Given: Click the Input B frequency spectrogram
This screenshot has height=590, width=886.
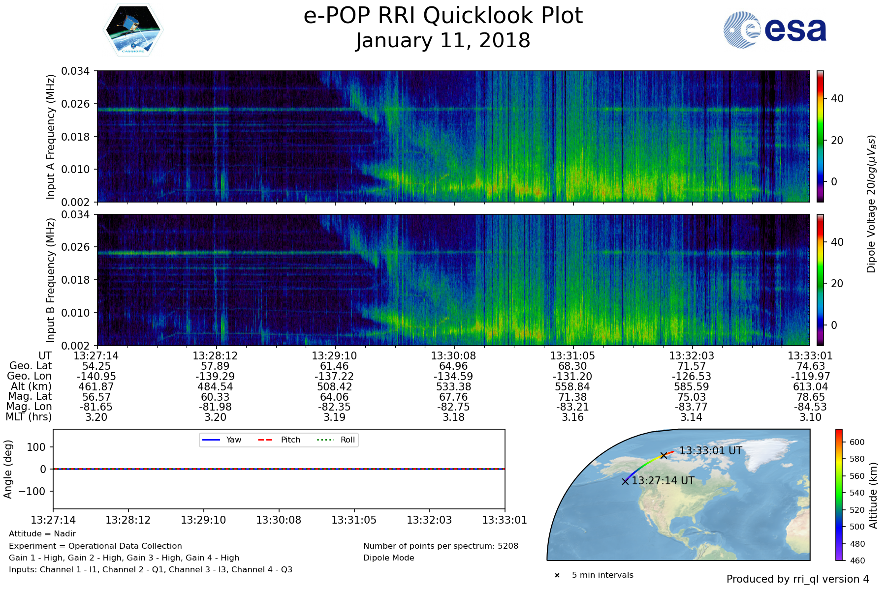Looking at the screenshot, I should click(453, 280).
